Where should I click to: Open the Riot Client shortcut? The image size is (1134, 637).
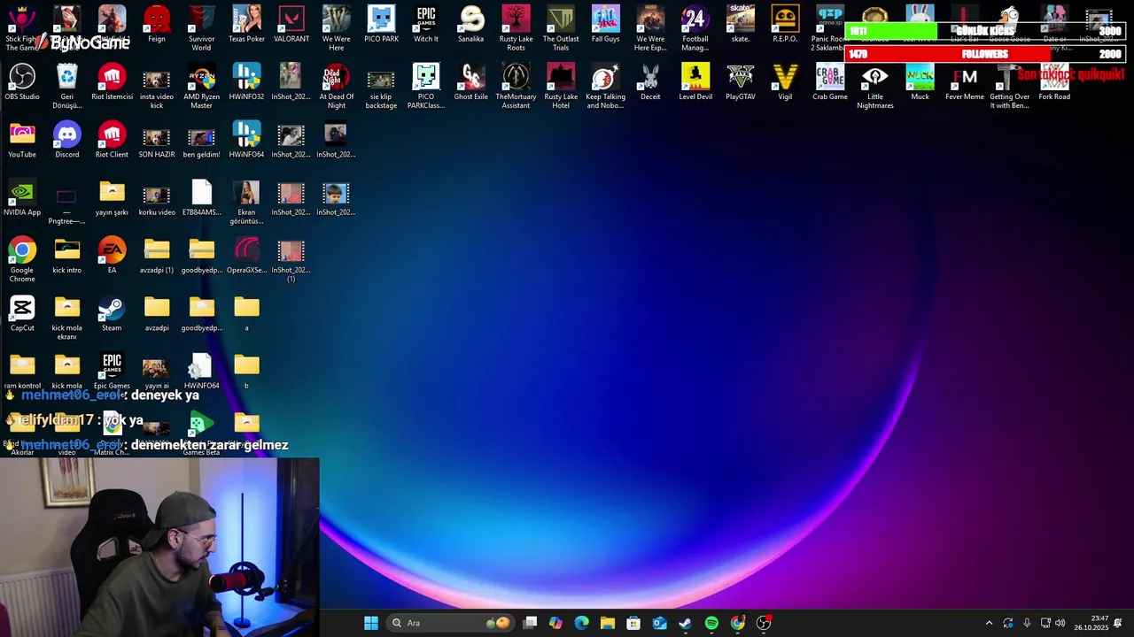112,140
